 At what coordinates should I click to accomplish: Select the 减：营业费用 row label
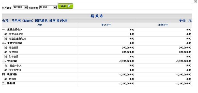pos(11,48)
